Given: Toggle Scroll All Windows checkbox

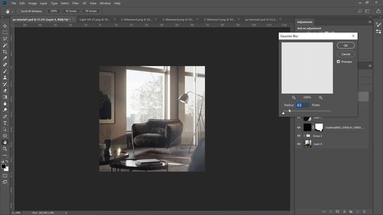Looking at the screenshot, I should [x=19, y=11].
